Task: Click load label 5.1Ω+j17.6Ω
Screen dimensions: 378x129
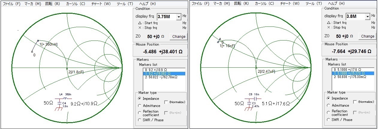Action: 276,104
